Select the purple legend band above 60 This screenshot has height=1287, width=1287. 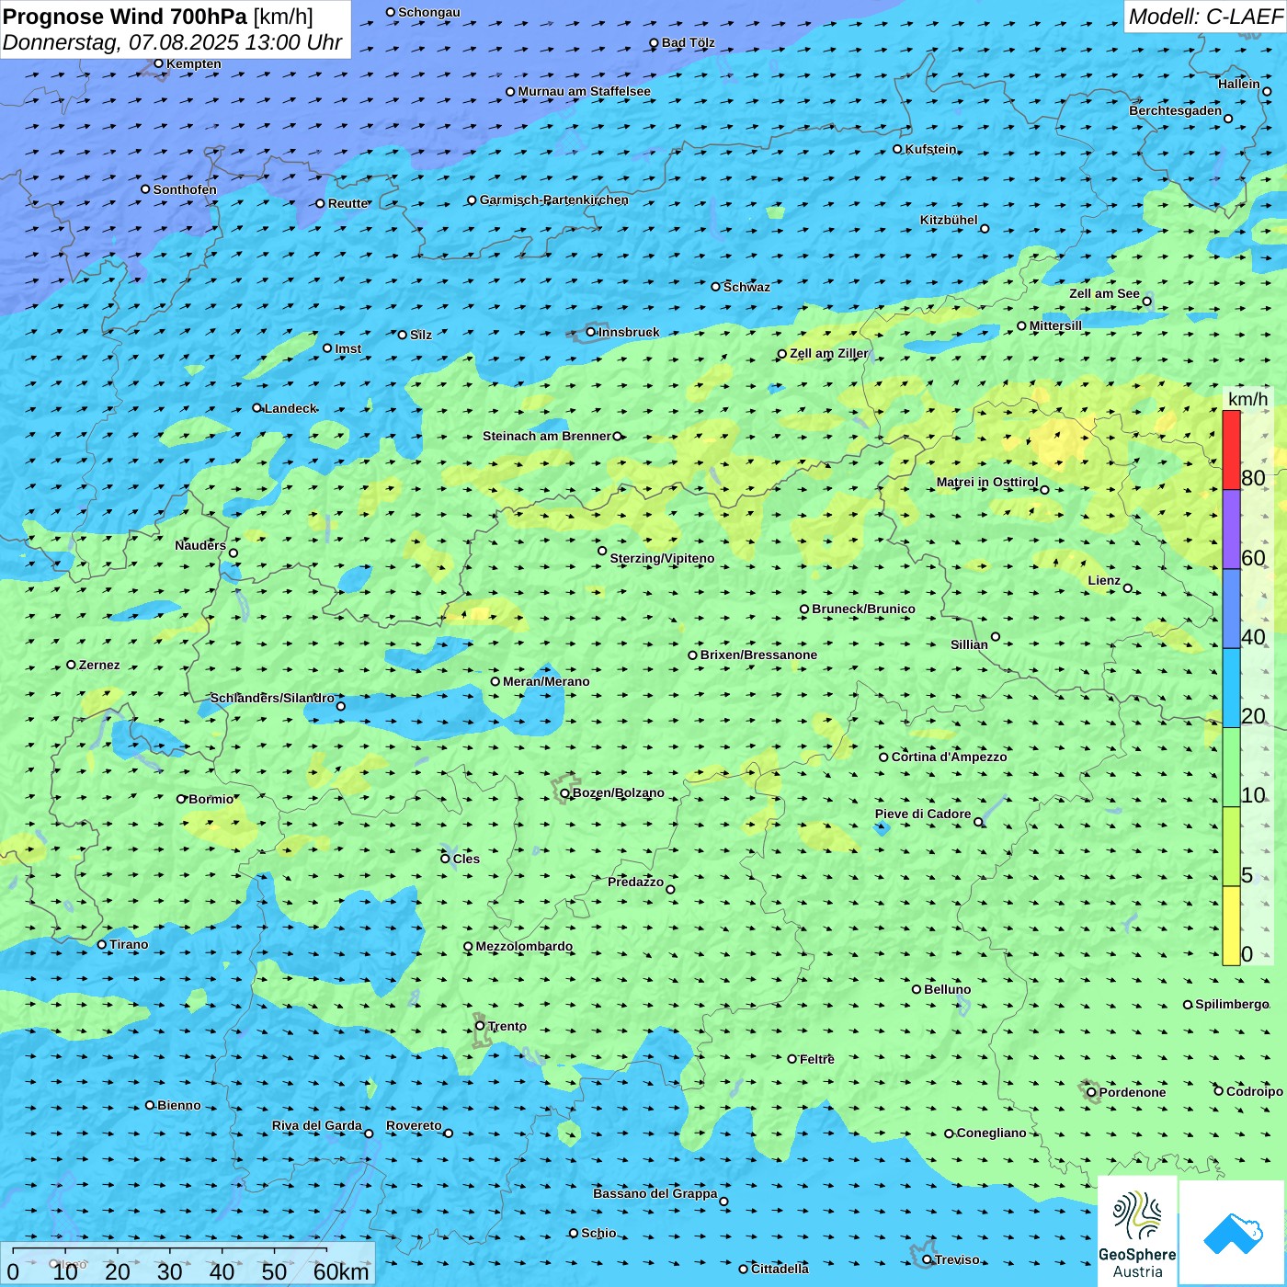1231,530
